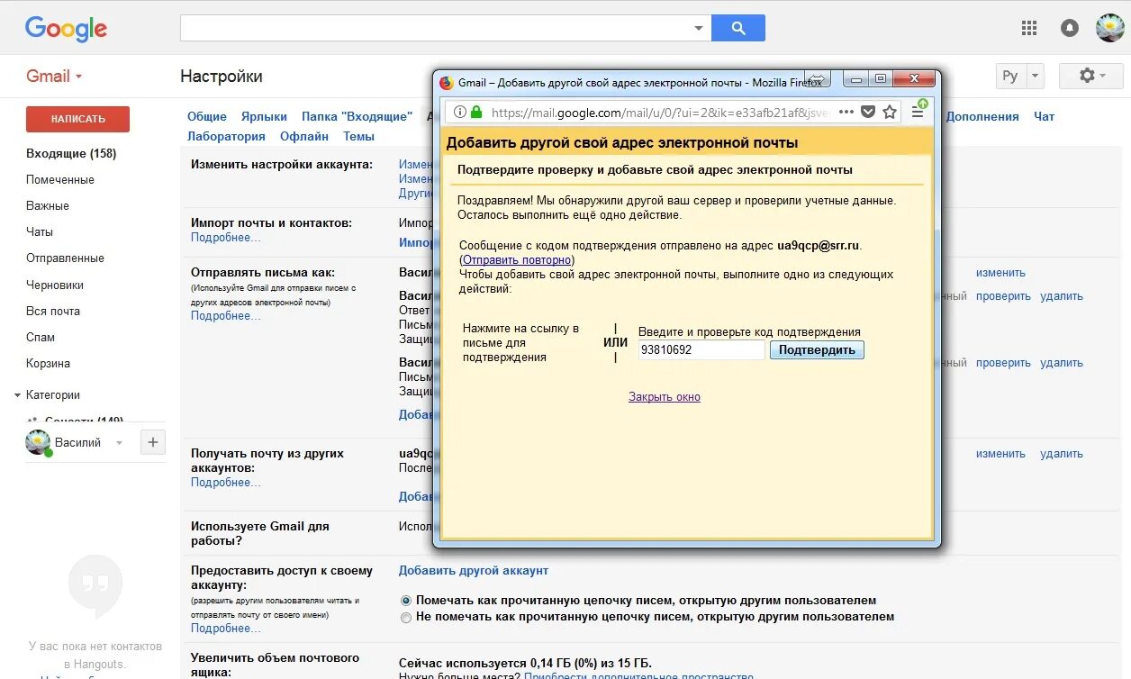The image size is (1131, 679).
Task: Select Не помечать как прочитанную цепочку option
Action: coord(406,617)
